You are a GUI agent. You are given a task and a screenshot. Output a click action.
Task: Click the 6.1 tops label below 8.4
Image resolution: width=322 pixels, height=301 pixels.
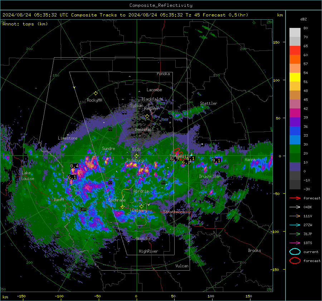72,177
